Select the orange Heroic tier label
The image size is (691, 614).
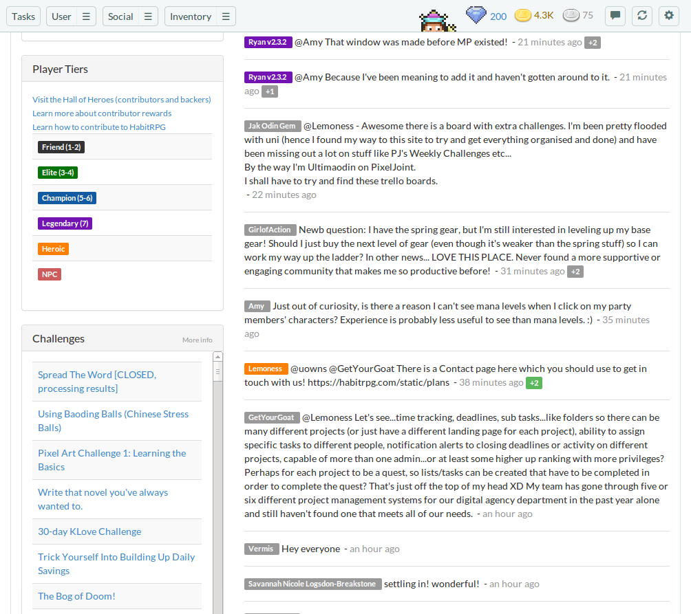pos(53,249)
